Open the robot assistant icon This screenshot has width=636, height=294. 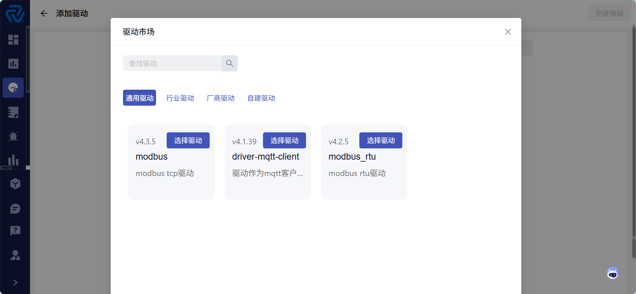pyautogui.click(x=612, y=273)
